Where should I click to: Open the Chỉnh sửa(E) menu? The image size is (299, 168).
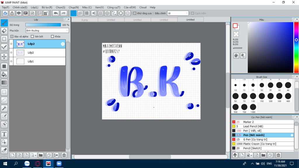[20, 7]
